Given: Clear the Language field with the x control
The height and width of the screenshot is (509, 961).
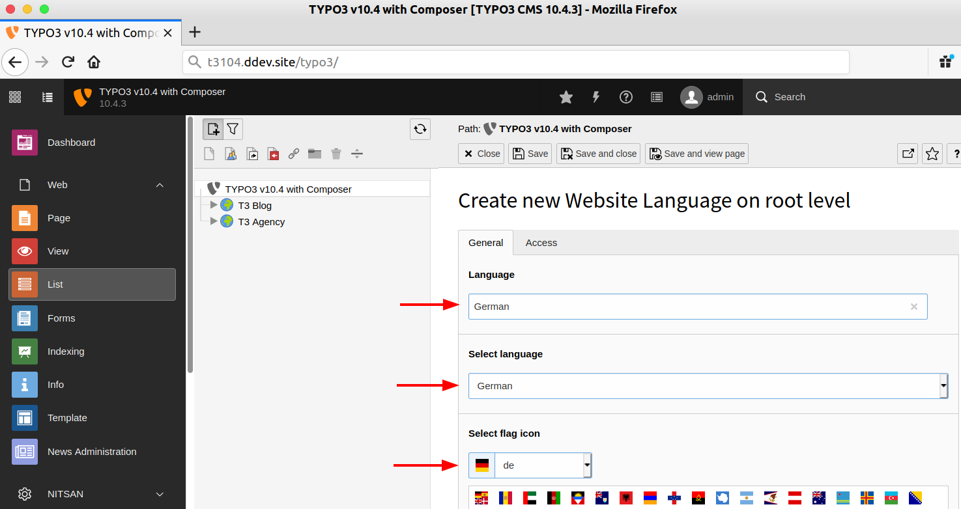Looking at the screenshot, I should click(914, 306).
